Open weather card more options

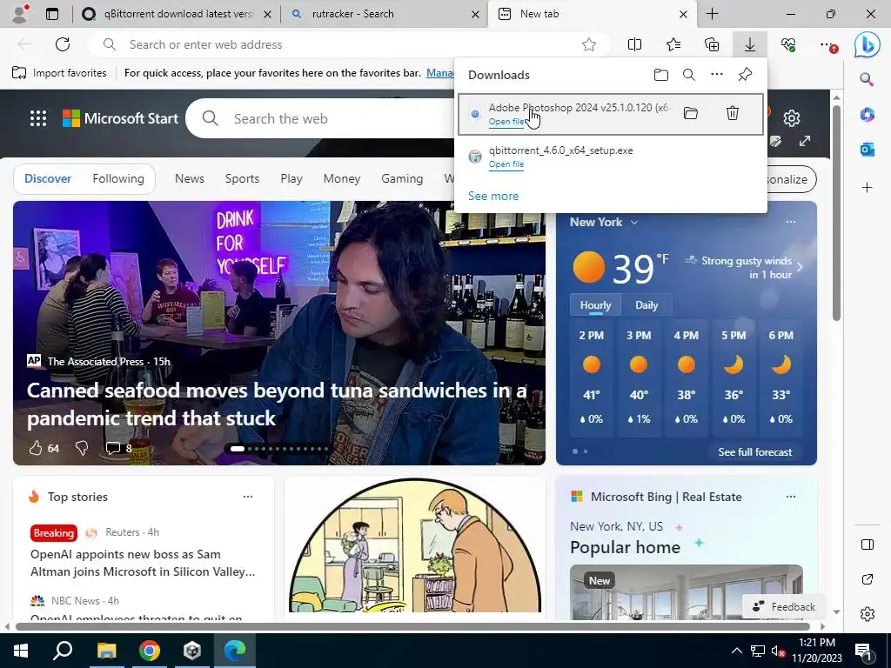[791, 222]
